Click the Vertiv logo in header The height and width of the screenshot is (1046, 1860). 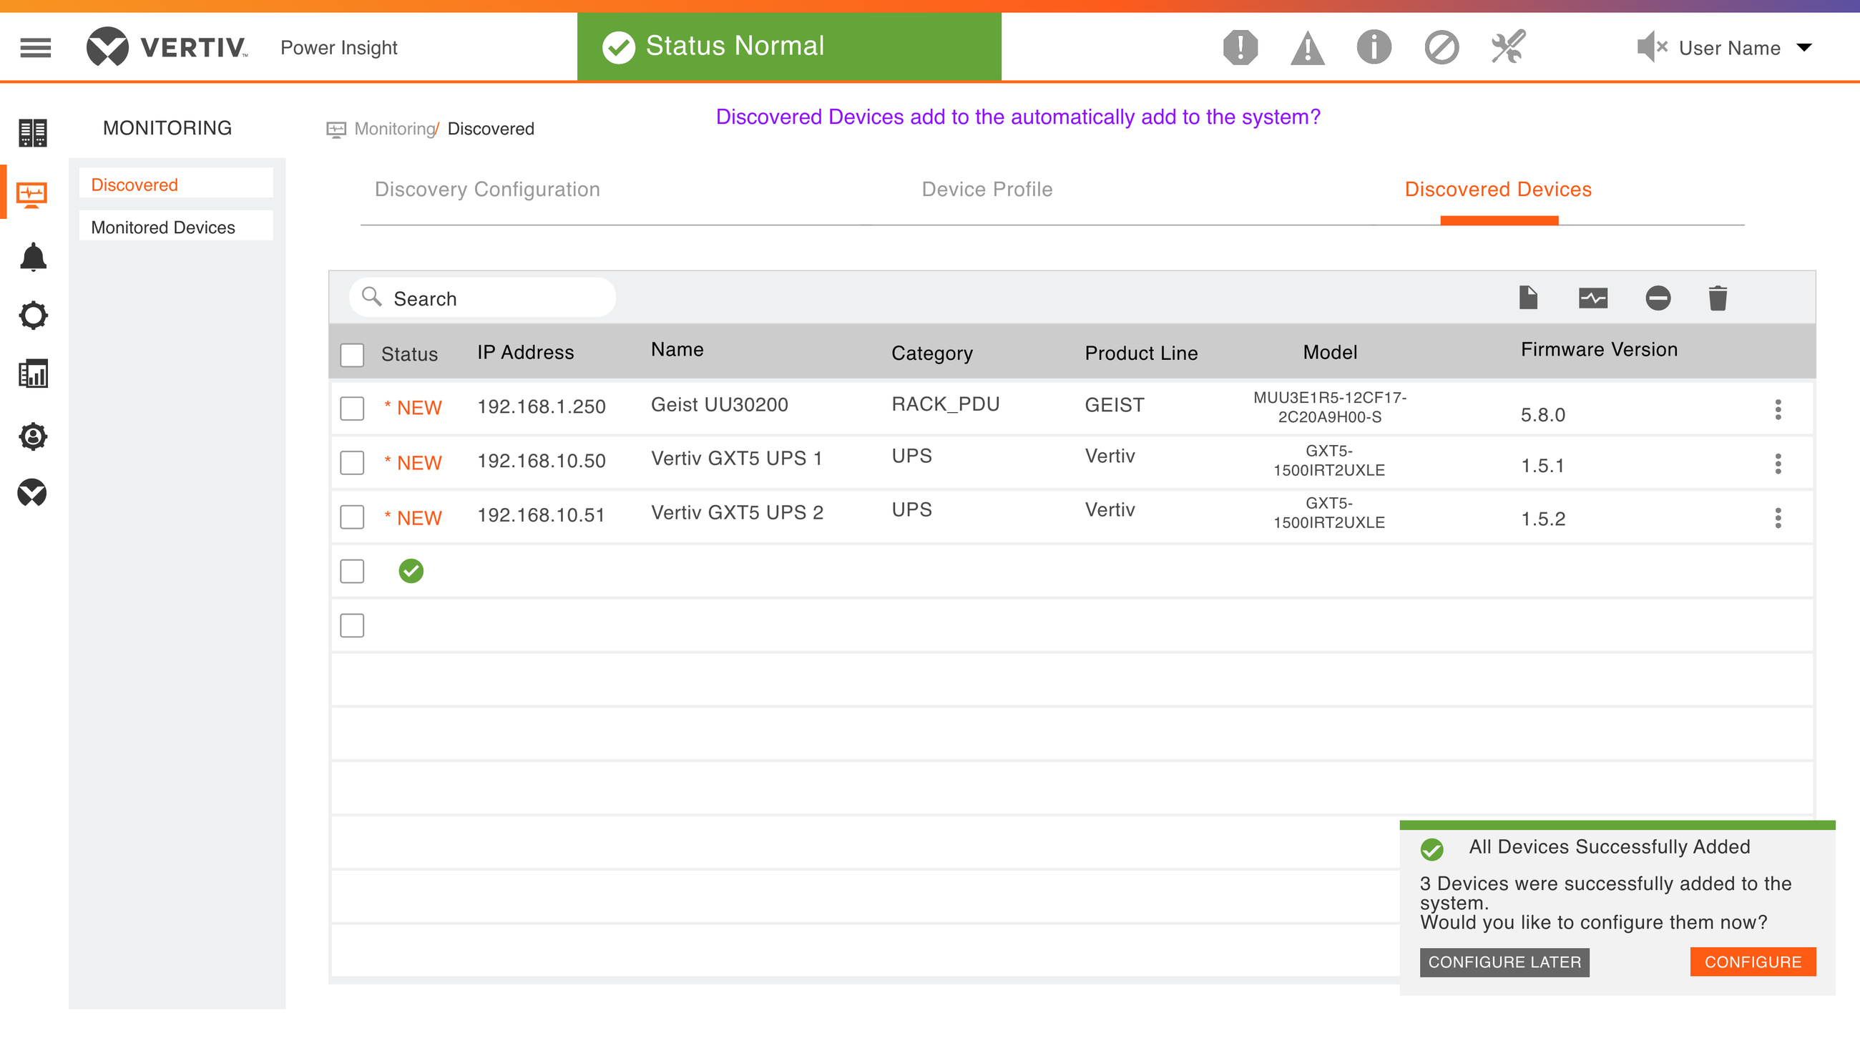point(167,47)
